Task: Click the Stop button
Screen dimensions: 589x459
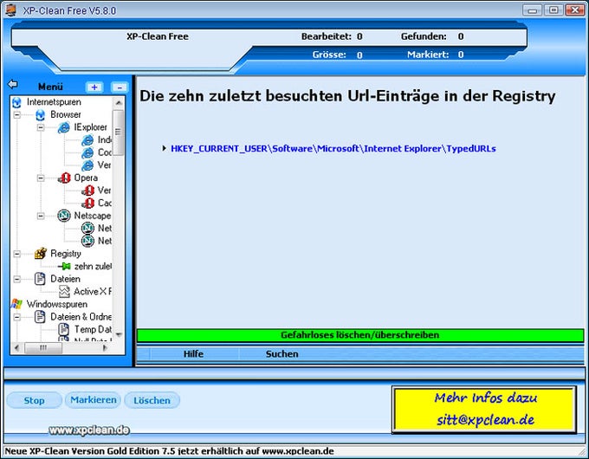Action: click(x=34, y=400)
